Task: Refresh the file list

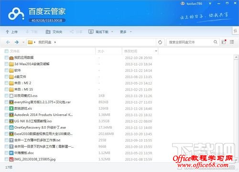Action: point(160,42)
